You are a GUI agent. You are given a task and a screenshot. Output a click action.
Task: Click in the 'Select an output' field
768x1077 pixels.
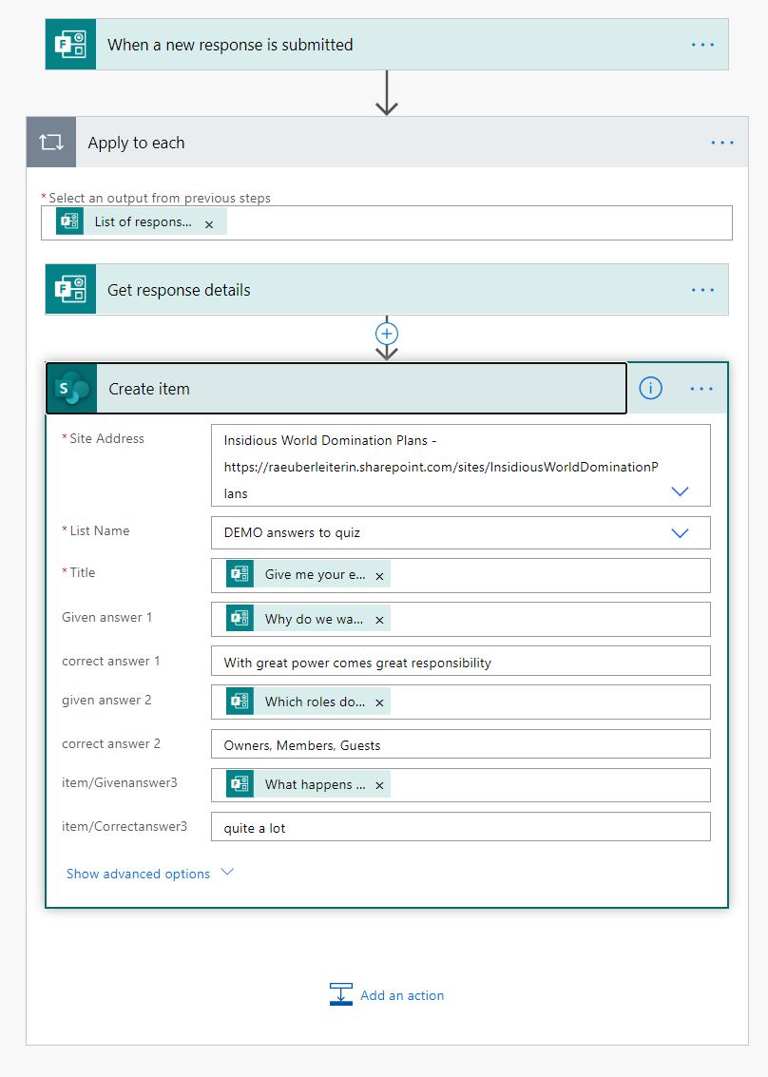tap(387, 222)
